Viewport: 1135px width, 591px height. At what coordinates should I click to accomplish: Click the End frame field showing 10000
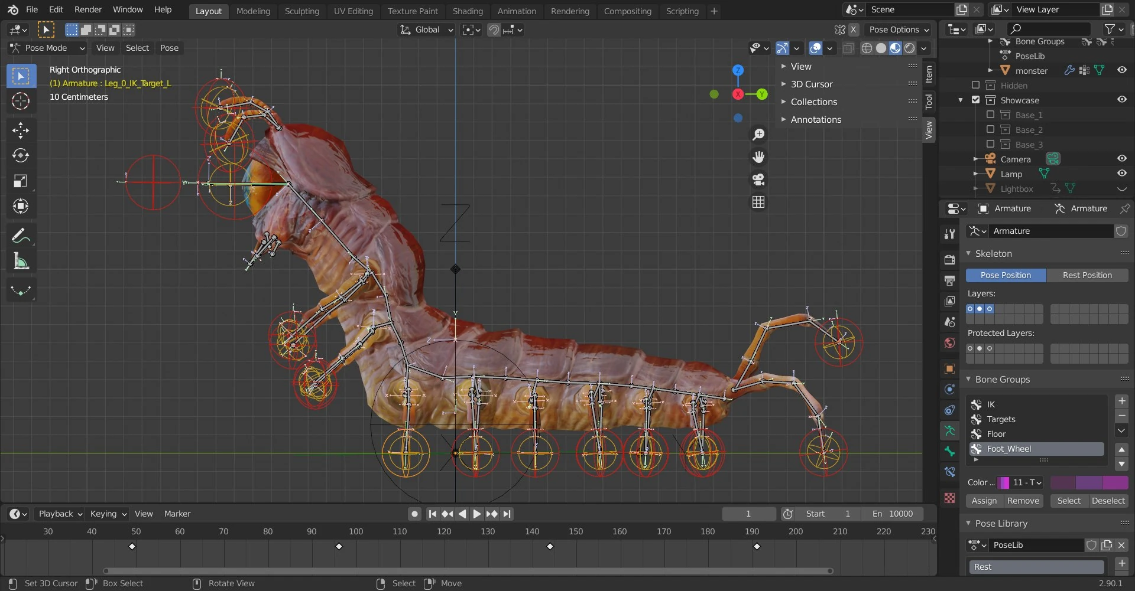pos(894,514)
